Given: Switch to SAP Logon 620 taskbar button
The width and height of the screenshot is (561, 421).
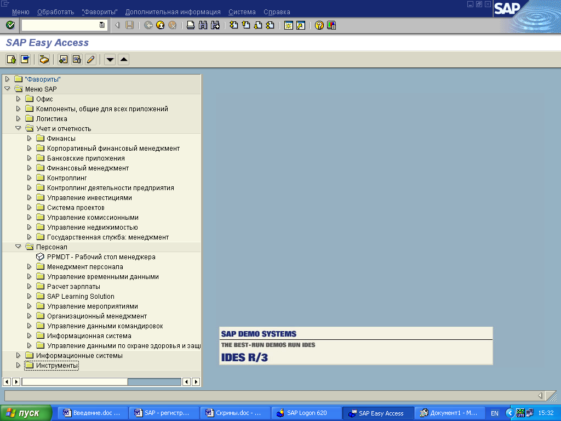Looking at the screenshot, I should click(x=306, y=413).
